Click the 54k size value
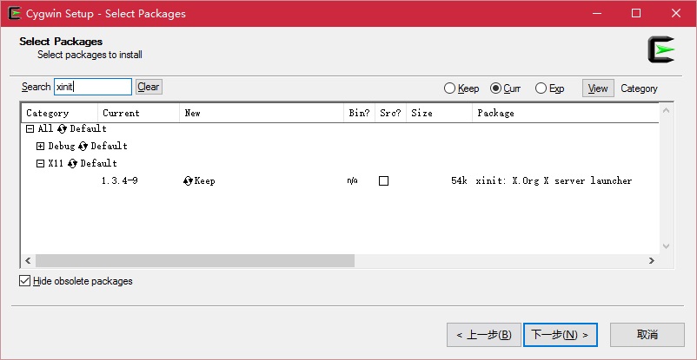697x360 pixels. 459,180
